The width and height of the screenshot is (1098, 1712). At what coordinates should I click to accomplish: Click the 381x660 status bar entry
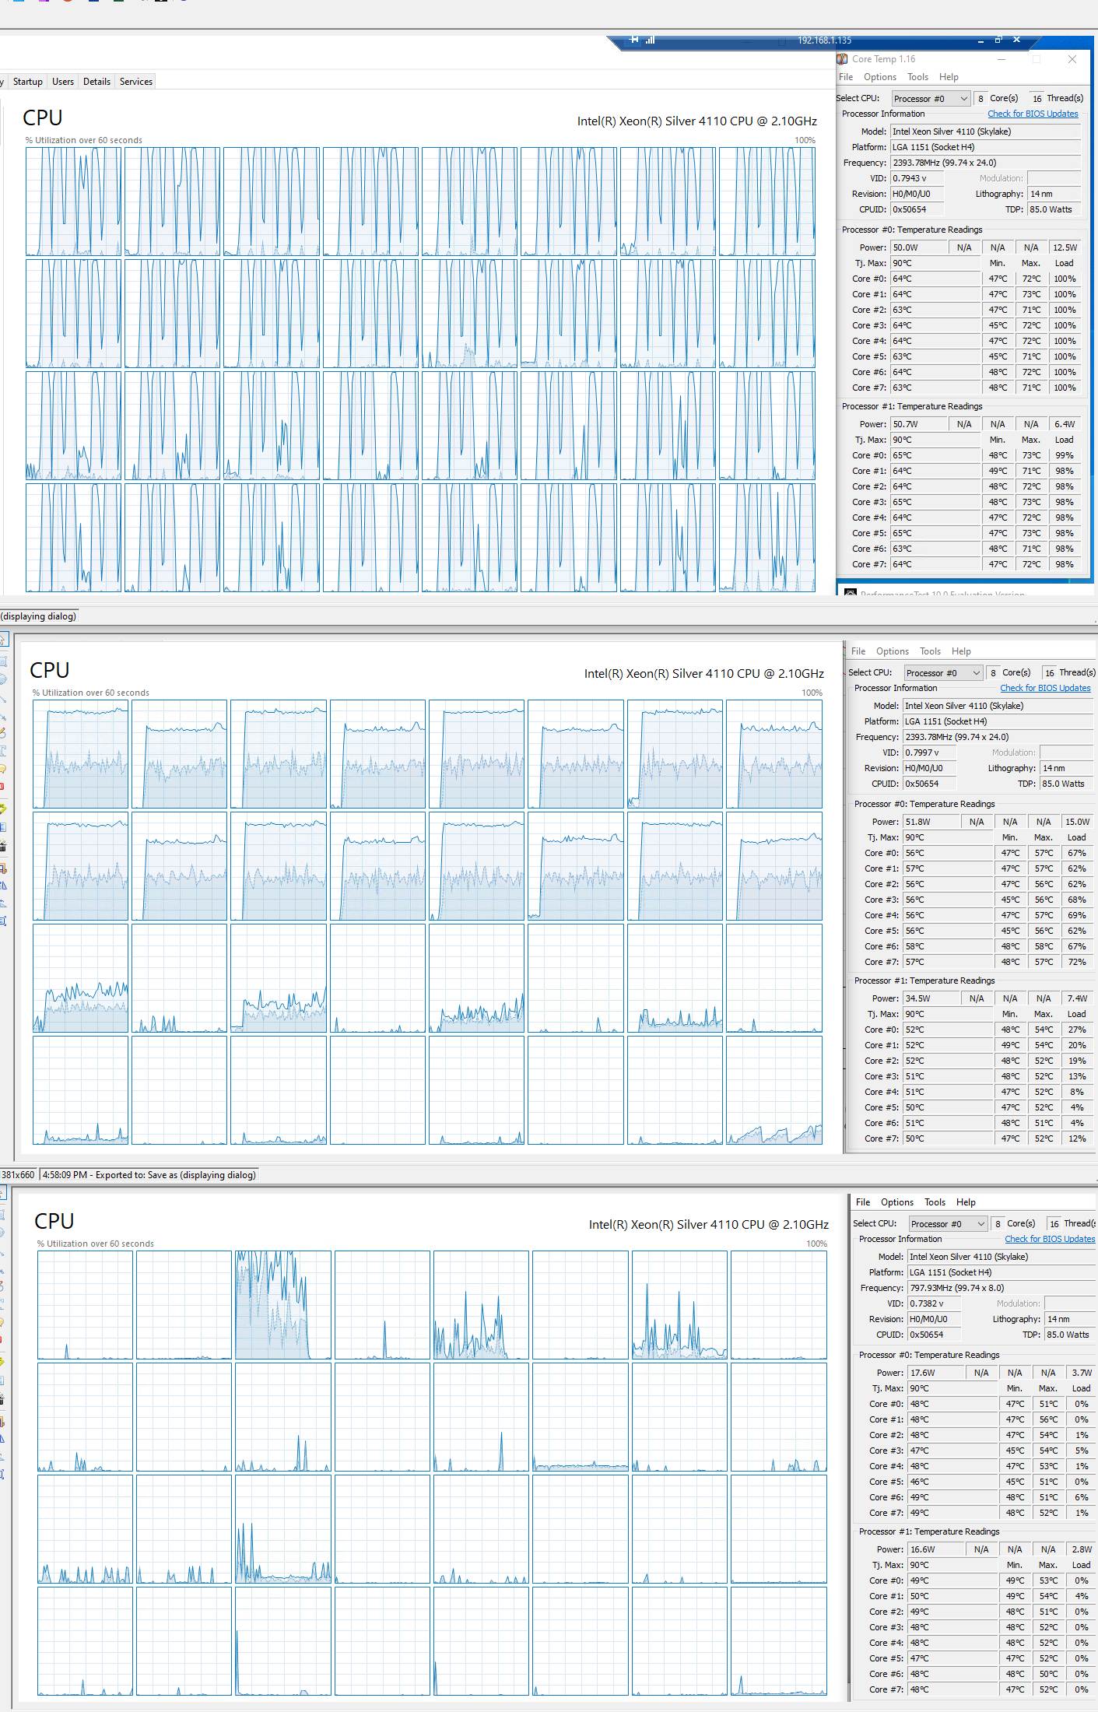click(18, 1175)
